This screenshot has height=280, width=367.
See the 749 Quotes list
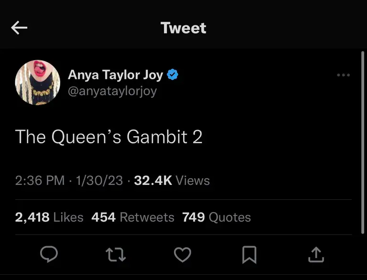(x=216, y=217)
